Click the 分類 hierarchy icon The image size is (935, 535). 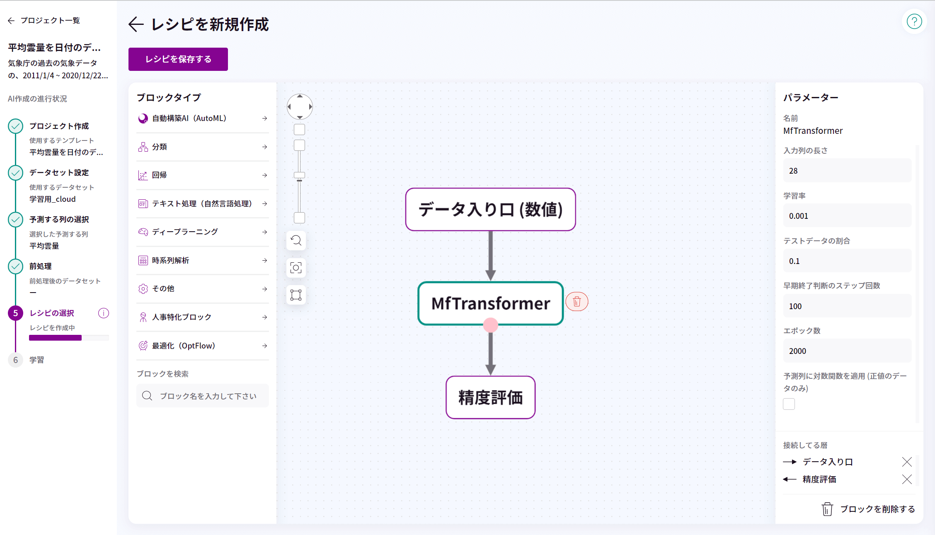click(143, 147)
